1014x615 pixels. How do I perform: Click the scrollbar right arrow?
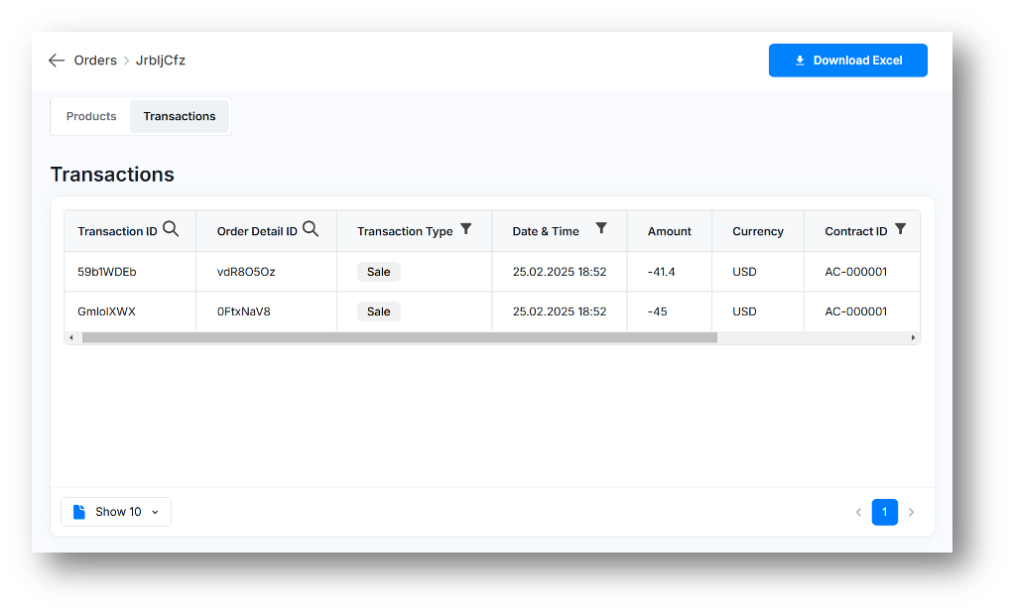913,337
